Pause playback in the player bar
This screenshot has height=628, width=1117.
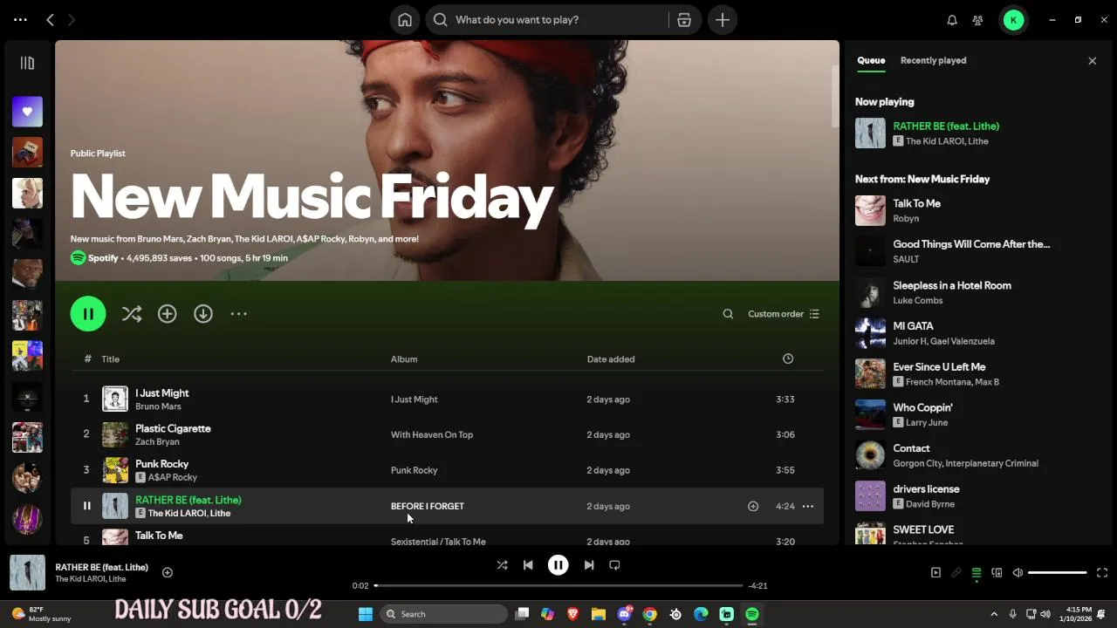(x=558, y=565)
